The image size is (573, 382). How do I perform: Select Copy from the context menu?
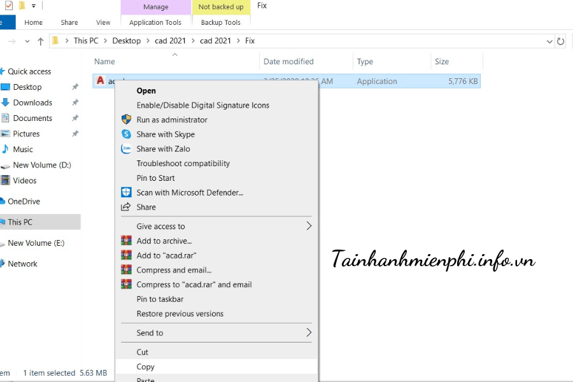click(x=145, y=367)
